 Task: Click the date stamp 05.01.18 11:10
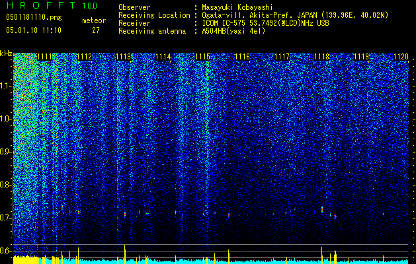[34, 30]
